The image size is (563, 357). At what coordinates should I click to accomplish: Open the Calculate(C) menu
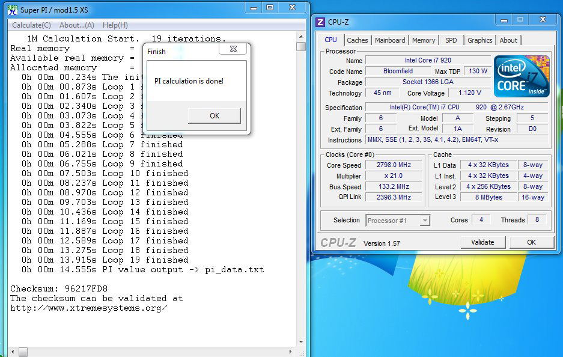click(31, 25)
